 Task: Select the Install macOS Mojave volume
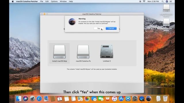60,53
